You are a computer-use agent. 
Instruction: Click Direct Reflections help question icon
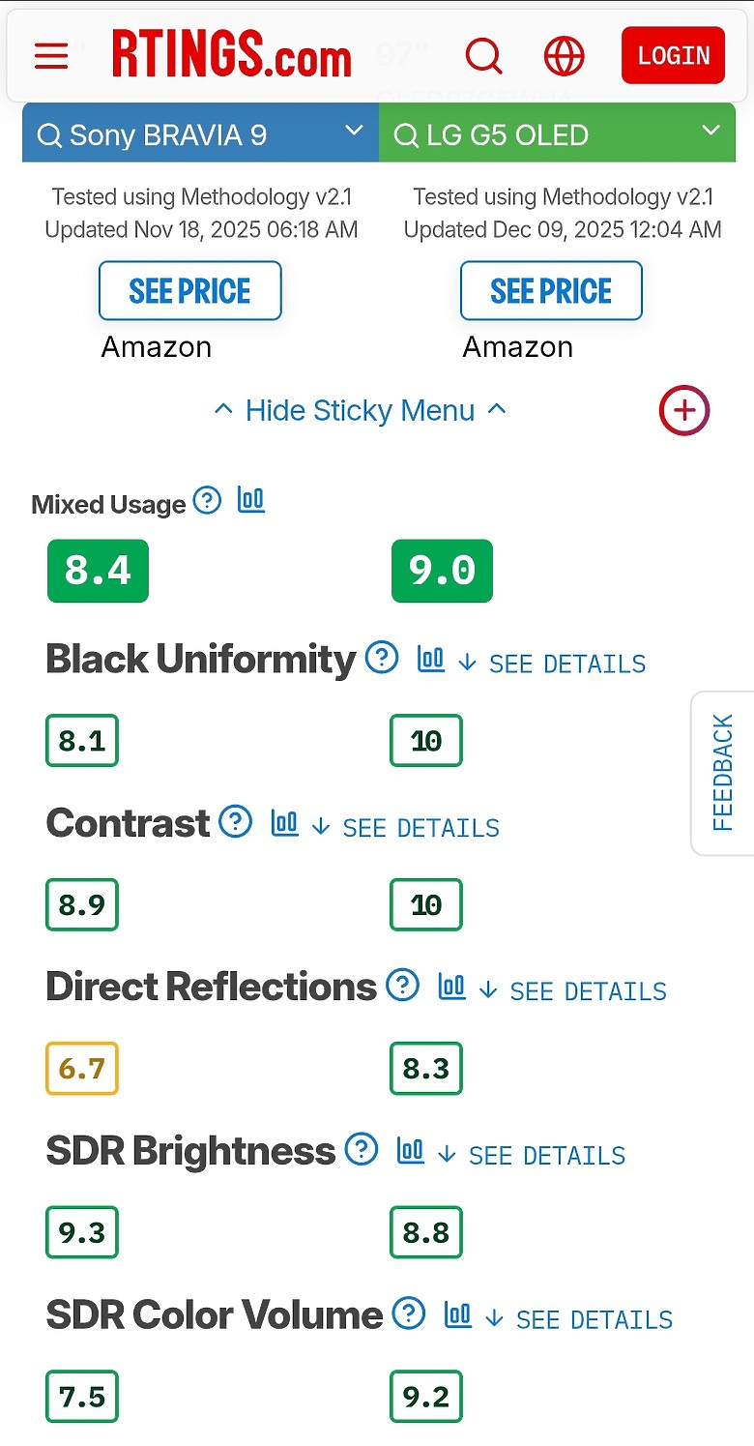pyautogui.click(x=402, y=986)
